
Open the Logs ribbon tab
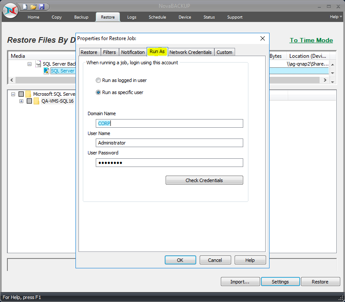click(132, 17)
